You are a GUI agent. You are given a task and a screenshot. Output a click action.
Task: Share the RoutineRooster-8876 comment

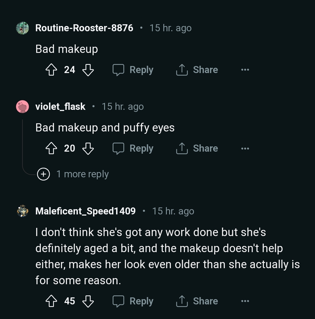[x=197, y=70]
